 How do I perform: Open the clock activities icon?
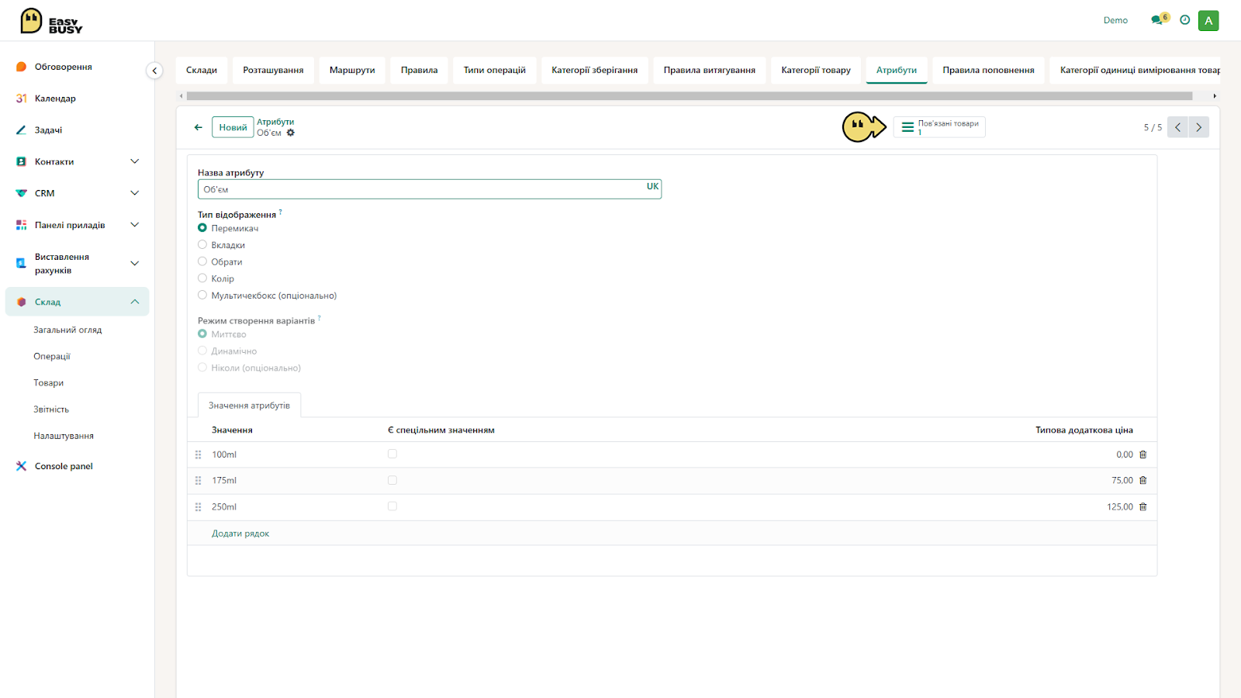click(1184, 20)
